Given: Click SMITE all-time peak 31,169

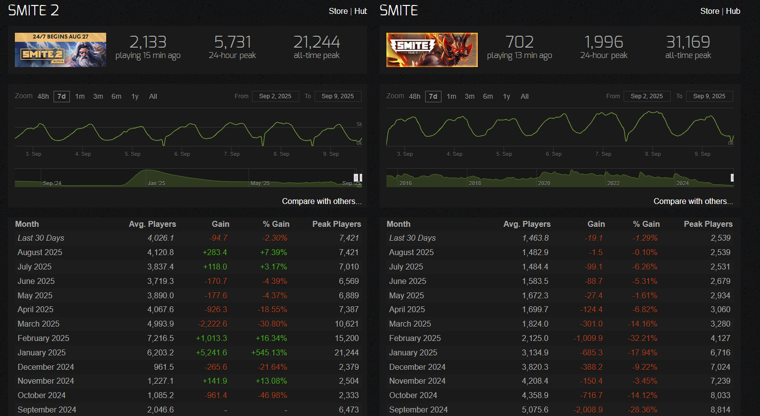Looking at the screenshot, I should [688, 42].
